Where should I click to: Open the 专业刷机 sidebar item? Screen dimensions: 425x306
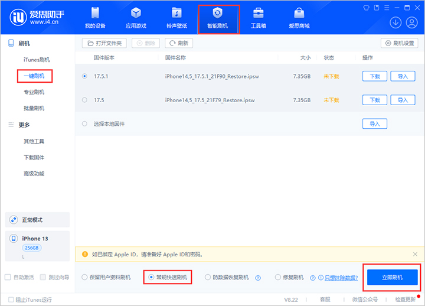tap(34, 92)
